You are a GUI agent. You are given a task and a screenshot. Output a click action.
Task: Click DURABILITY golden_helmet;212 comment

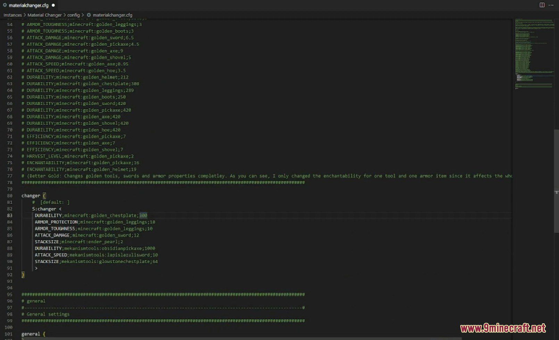[75, 77]
